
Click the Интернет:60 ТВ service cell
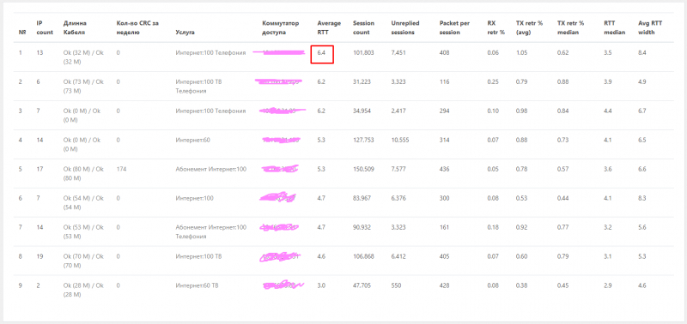(197, 285)
